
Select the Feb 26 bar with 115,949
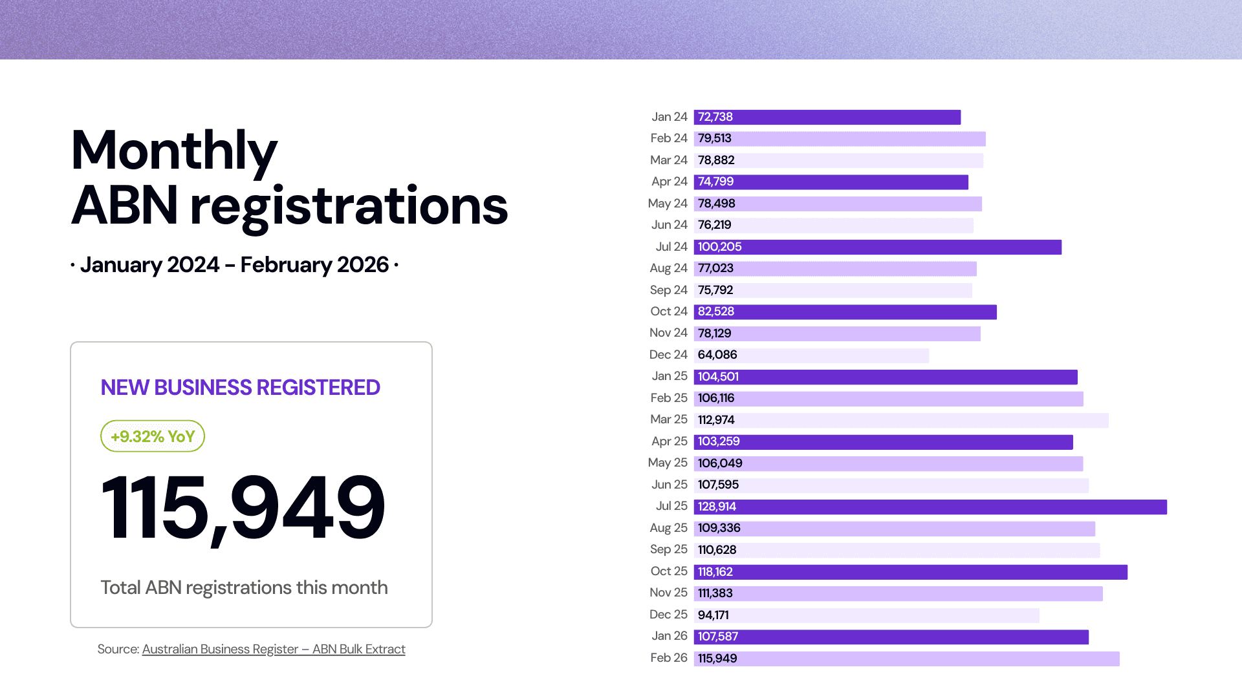coord(906,659)
